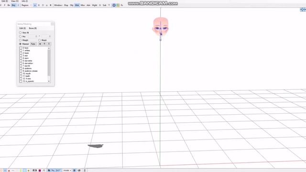Toggle the Msk masking toolbar button
Screen dimensions: 306x172
coord(77,5)
